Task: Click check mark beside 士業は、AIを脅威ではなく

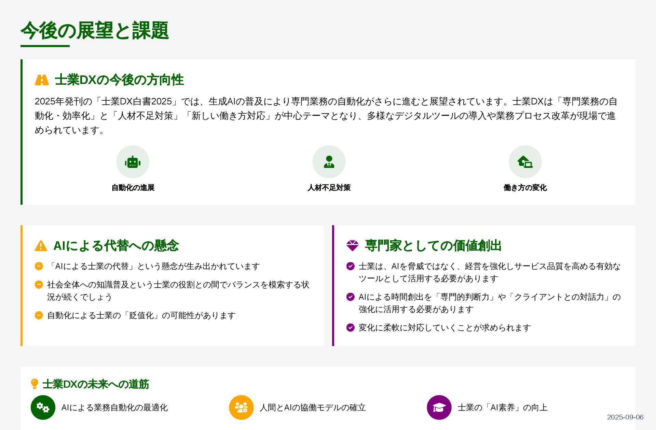Action: click(350, 266)
